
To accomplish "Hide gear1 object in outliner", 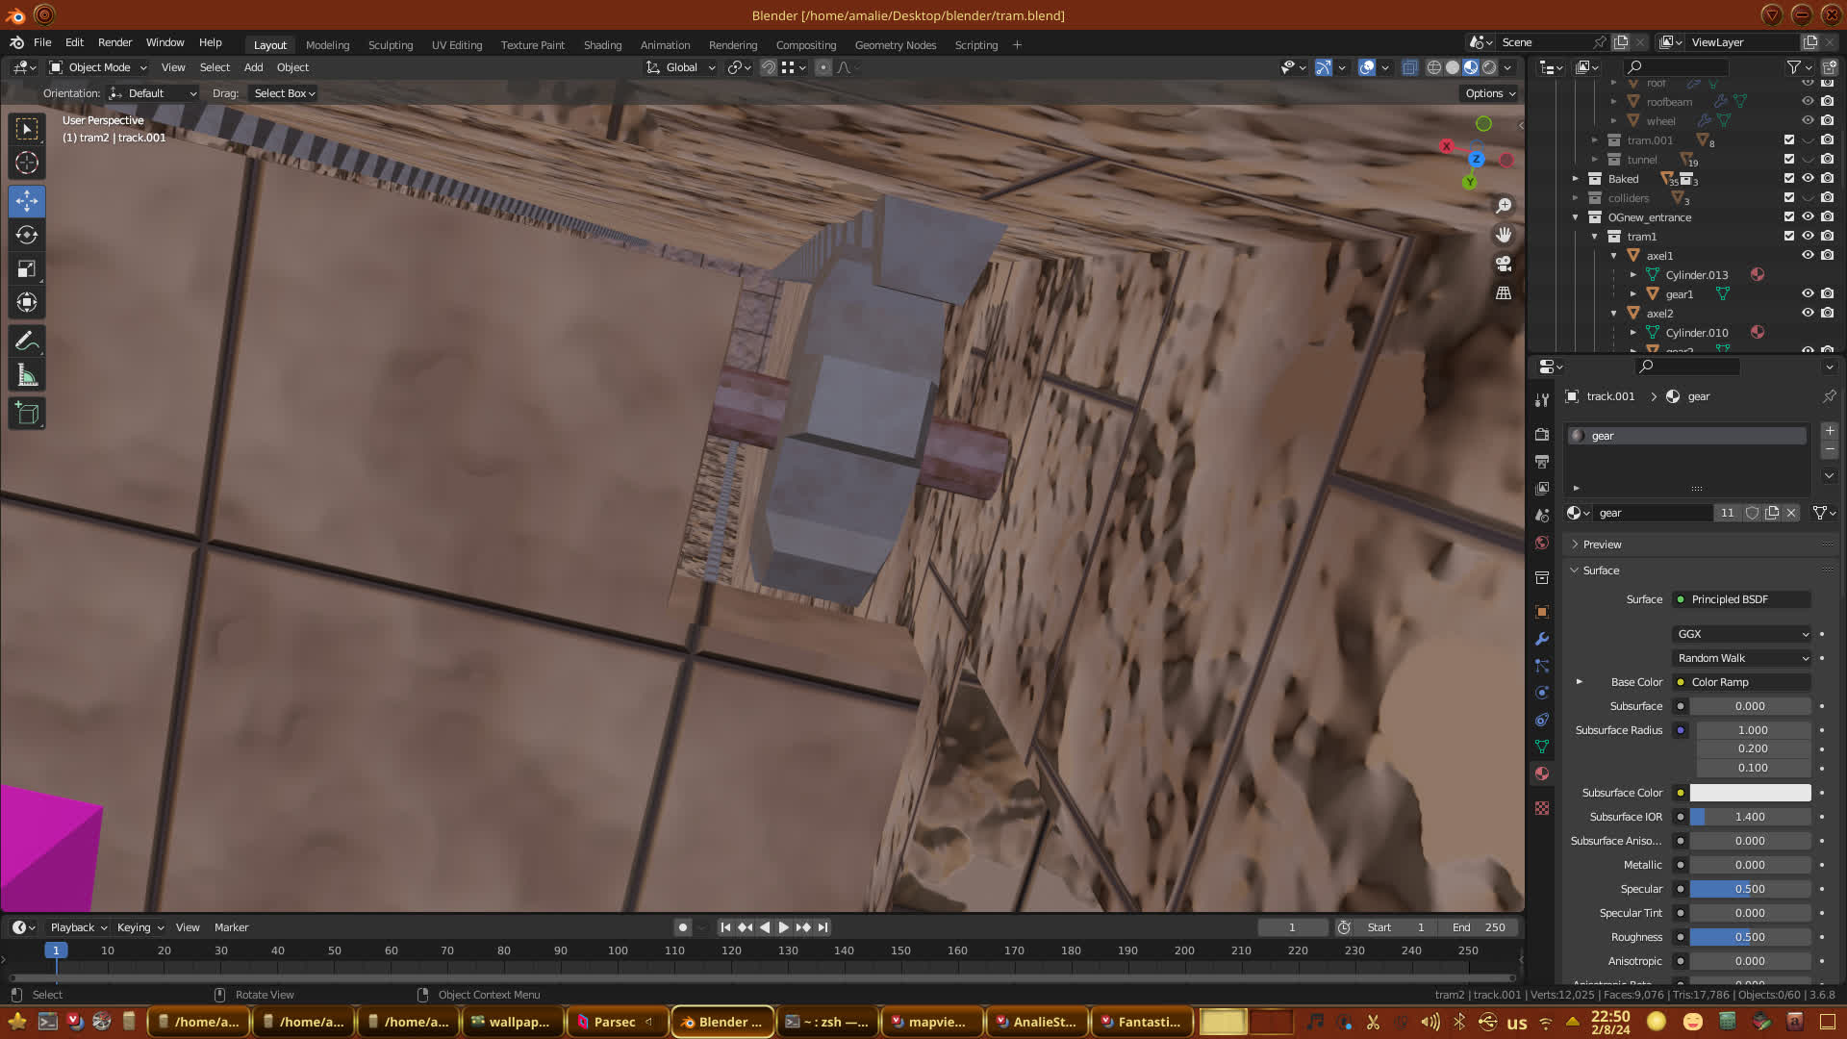I will (1808, 294).
